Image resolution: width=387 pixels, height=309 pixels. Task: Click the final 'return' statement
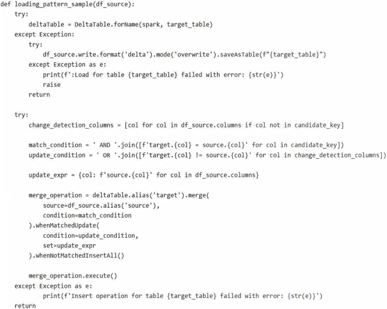(25, 306)
